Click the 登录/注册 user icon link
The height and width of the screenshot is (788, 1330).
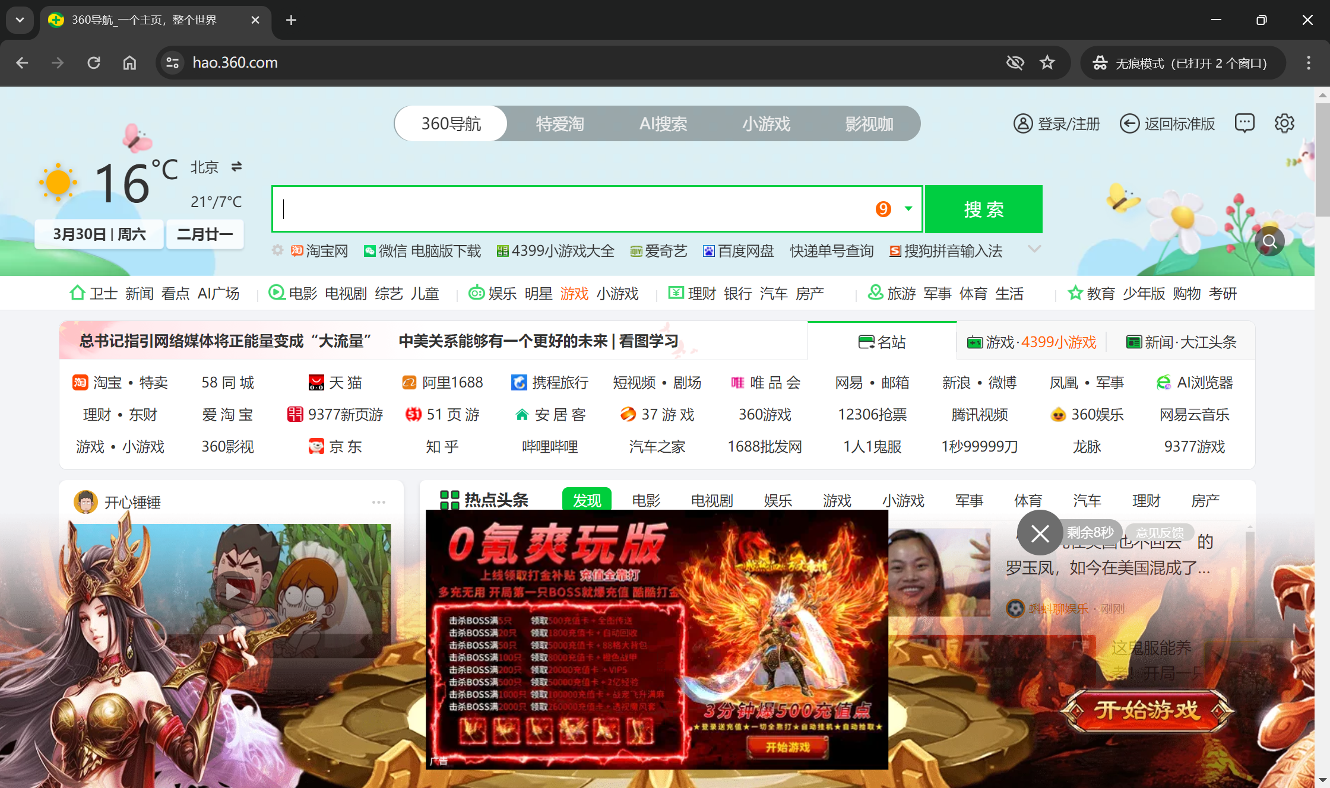[1056, 123]
